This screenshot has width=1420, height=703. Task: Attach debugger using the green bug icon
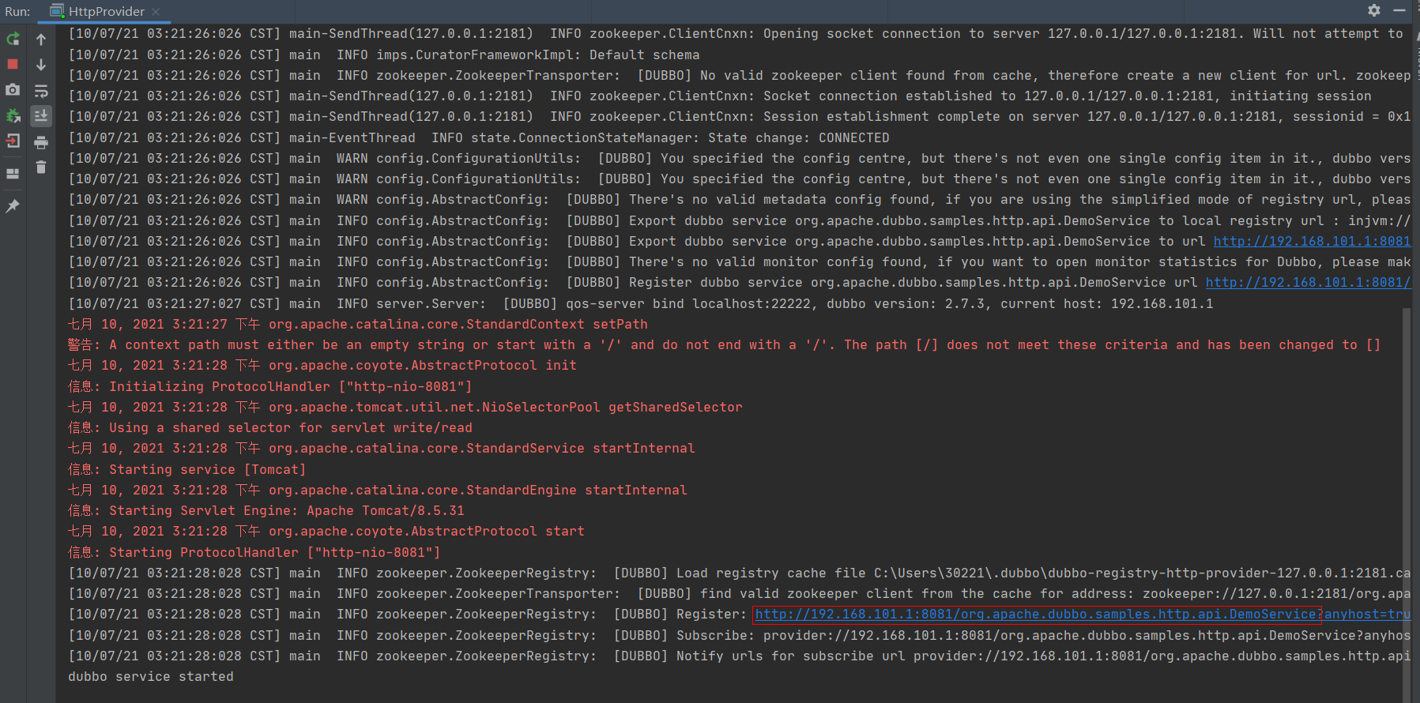tap(13, 116)
